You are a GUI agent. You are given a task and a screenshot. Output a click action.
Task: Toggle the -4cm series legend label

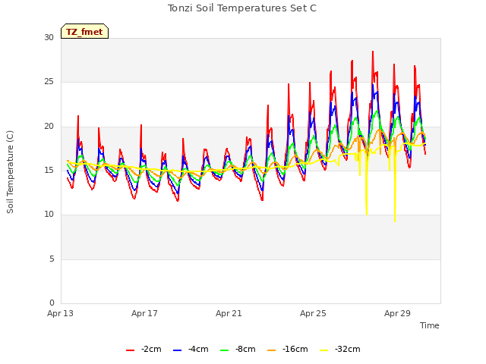[198, 349]
